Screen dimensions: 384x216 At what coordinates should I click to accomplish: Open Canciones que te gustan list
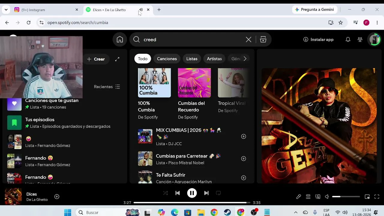[x=65, y=104]
